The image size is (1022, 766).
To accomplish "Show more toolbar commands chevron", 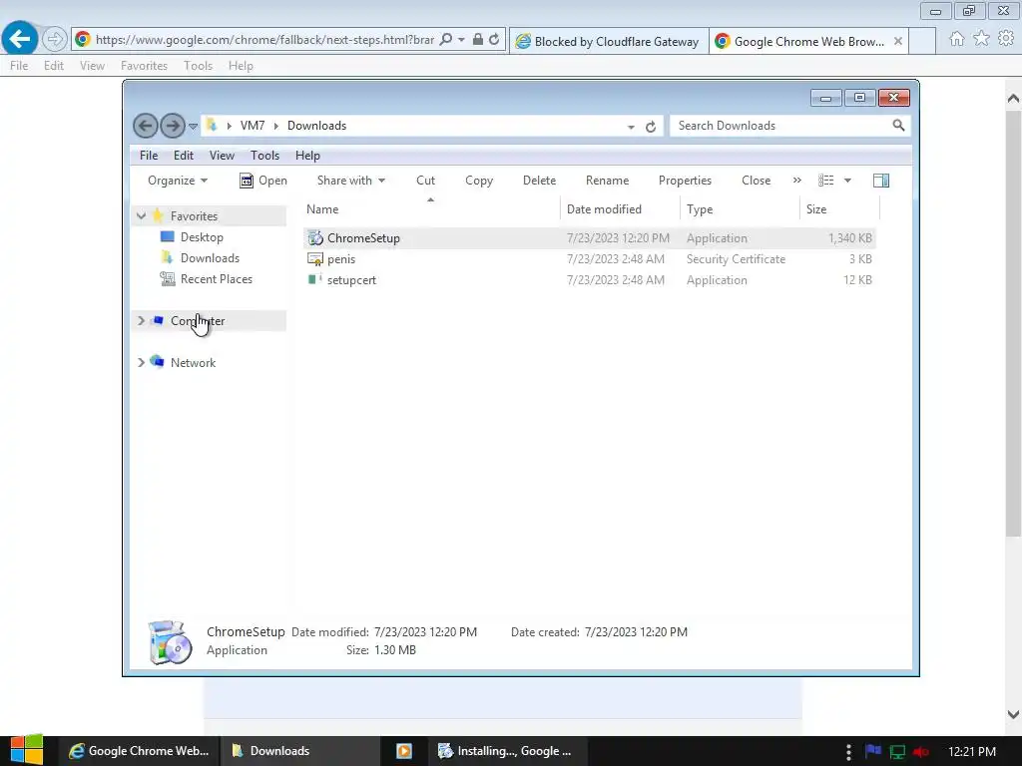I will (x=797, y=181).
